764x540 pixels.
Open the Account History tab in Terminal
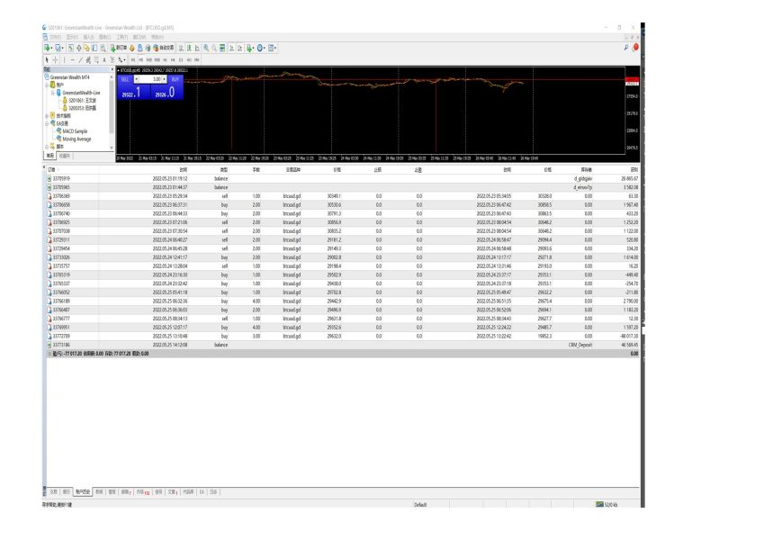83,491
